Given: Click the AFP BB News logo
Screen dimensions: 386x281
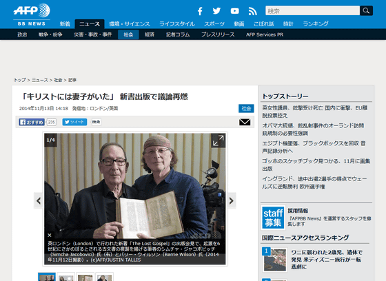Looking at the screenshot, I should point(32,14).
